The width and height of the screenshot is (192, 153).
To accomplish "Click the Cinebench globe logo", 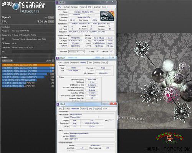I will 16,7.
